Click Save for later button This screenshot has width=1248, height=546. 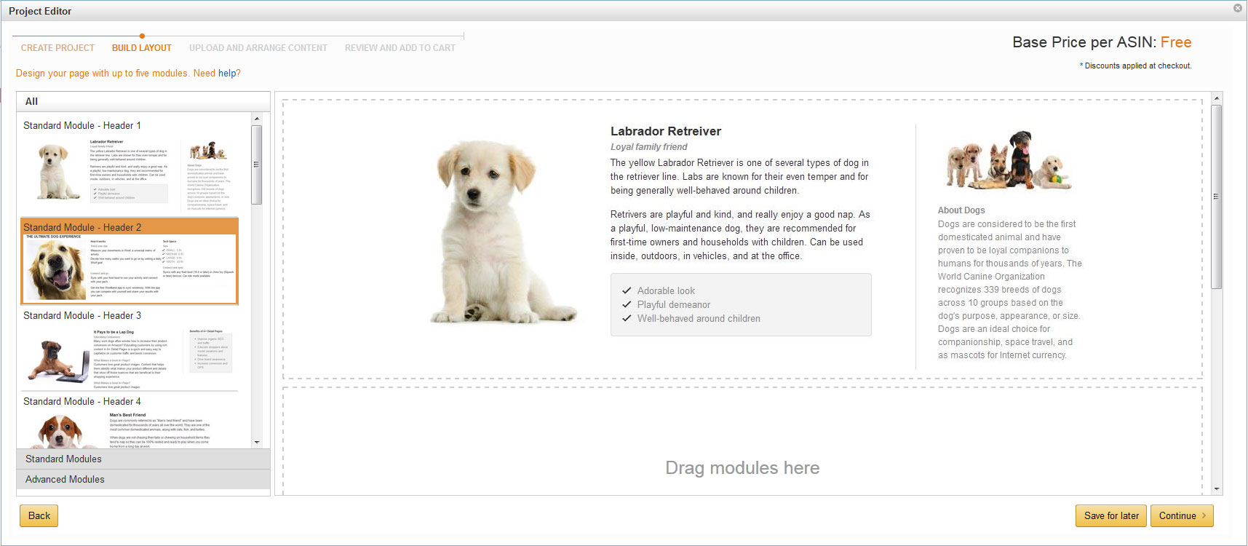[x=1111, y=516]
